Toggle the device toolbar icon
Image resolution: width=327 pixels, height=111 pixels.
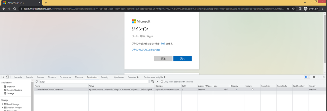[7, 77]
